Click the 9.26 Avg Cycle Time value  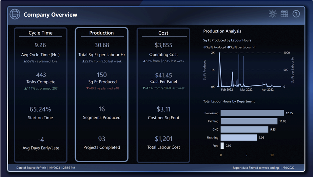click(x=40, y=45)
